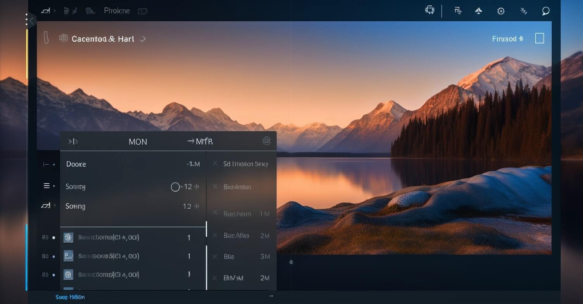Toggle the dot indicator beside the 80 row
Screen dimensions: 583x304
(53, 237)
